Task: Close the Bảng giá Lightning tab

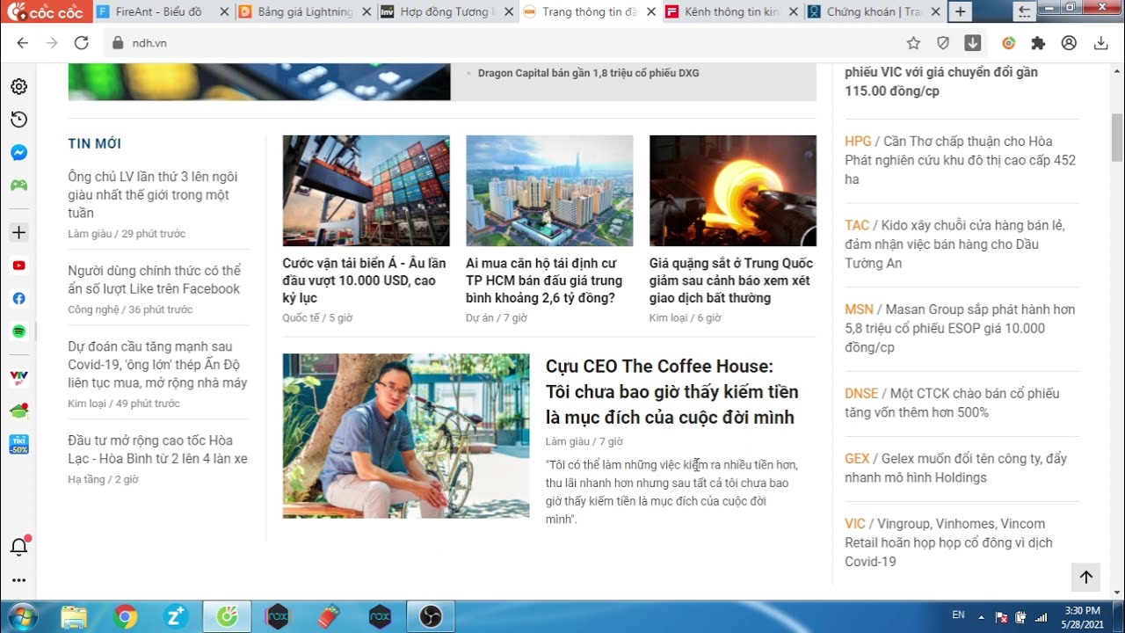Action: point(366,12)
